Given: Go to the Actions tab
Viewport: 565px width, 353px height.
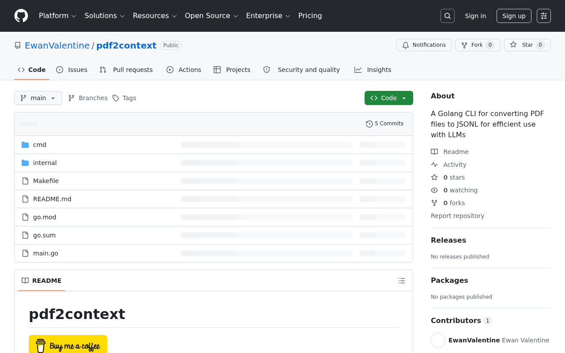Looking at the screenshot, I should (x=184, y=70).
